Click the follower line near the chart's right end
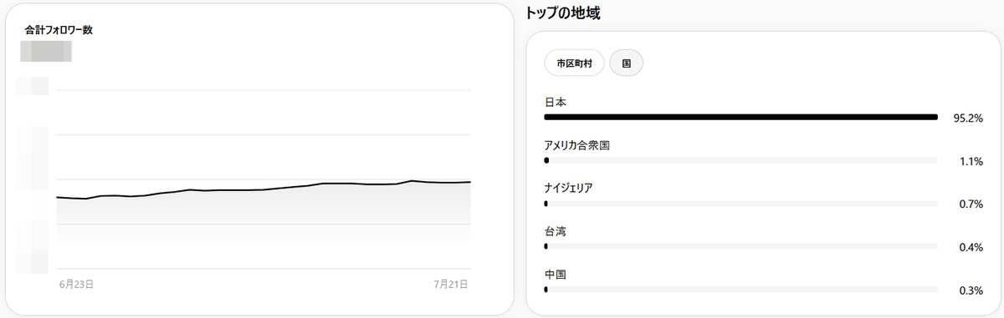Screen dimensions: 1004x318 [x=464, y=182]
